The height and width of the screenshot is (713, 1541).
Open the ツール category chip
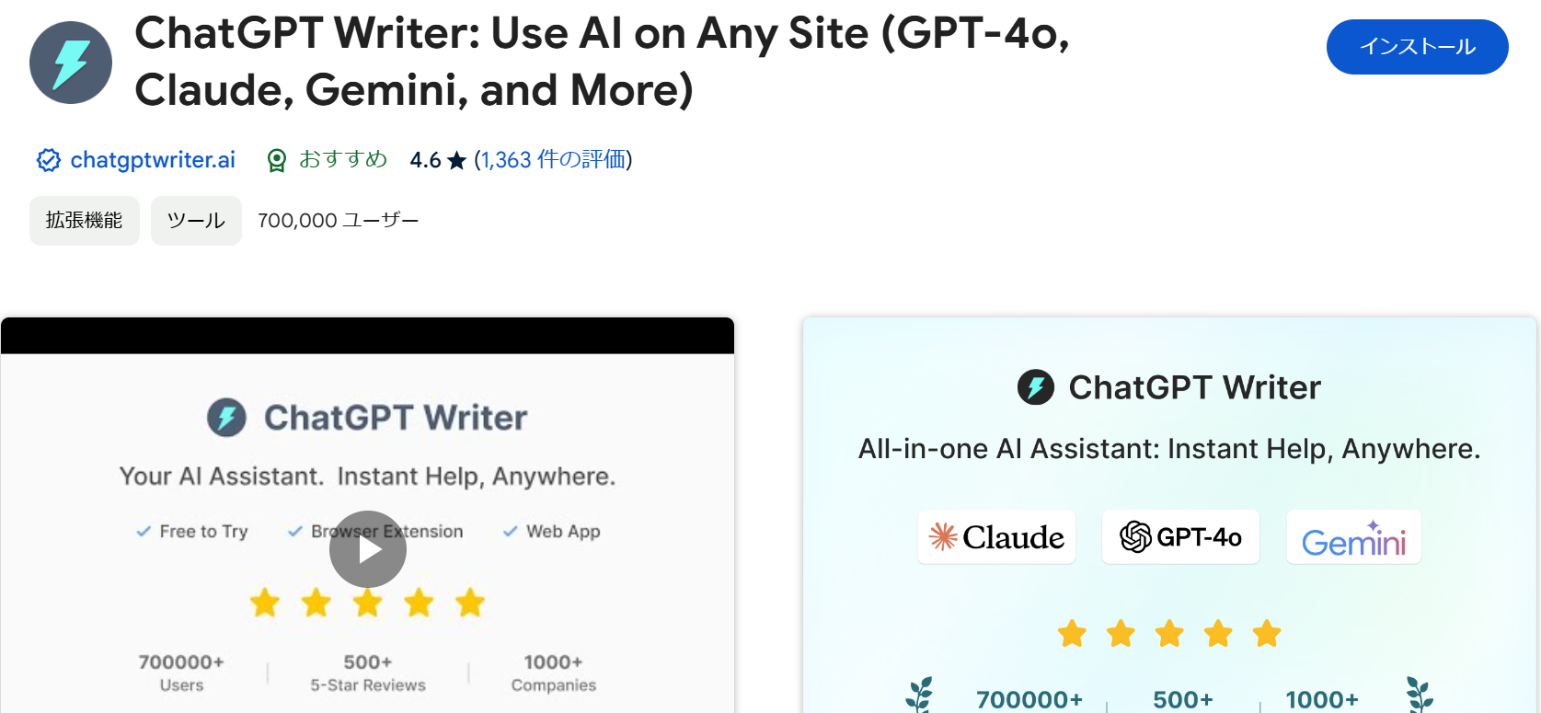point(195,220)
